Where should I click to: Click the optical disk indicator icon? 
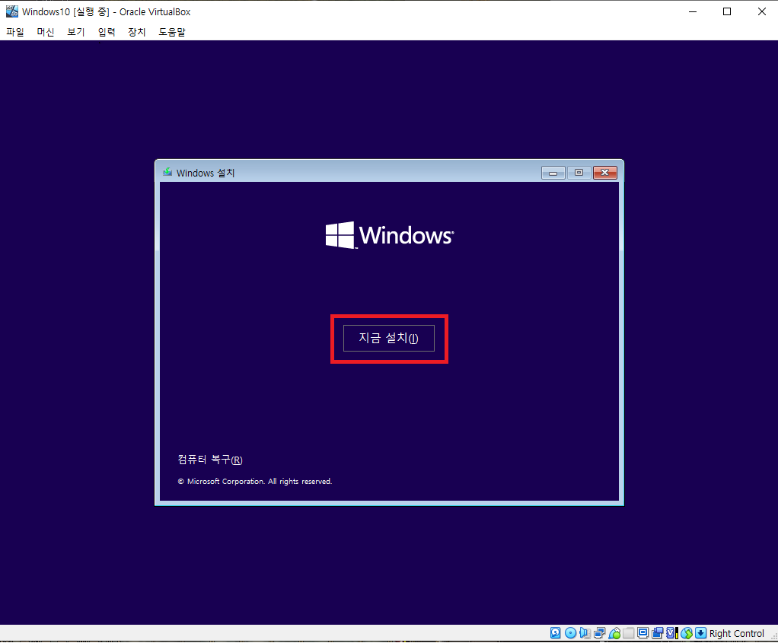[x=571, y=633]
